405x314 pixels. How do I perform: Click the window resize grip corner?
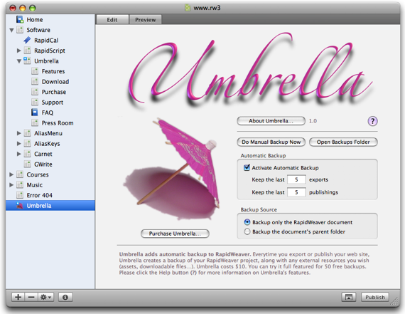(x=394, y=301)
